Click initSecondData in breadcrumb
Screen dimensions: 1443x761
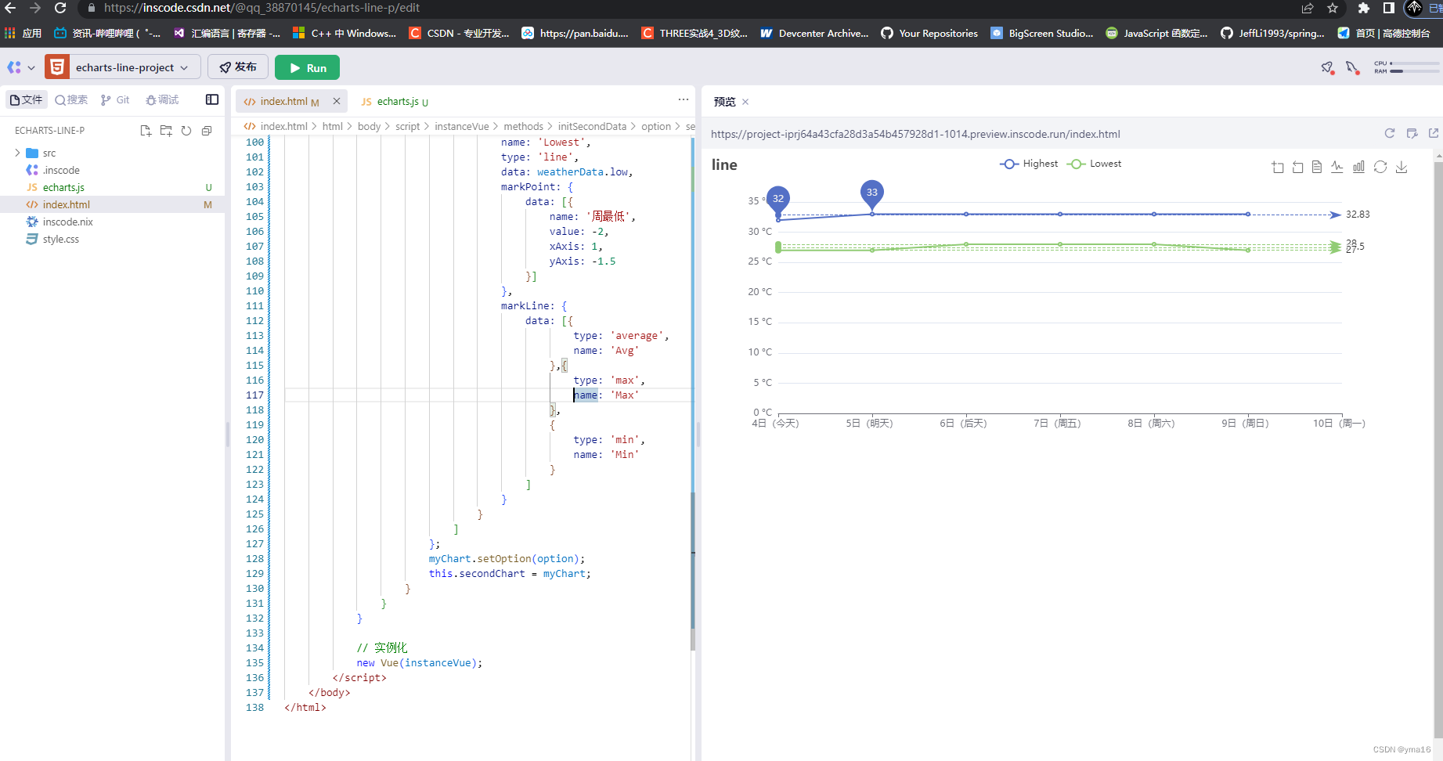pyautogui.click(x=592, y=126)
